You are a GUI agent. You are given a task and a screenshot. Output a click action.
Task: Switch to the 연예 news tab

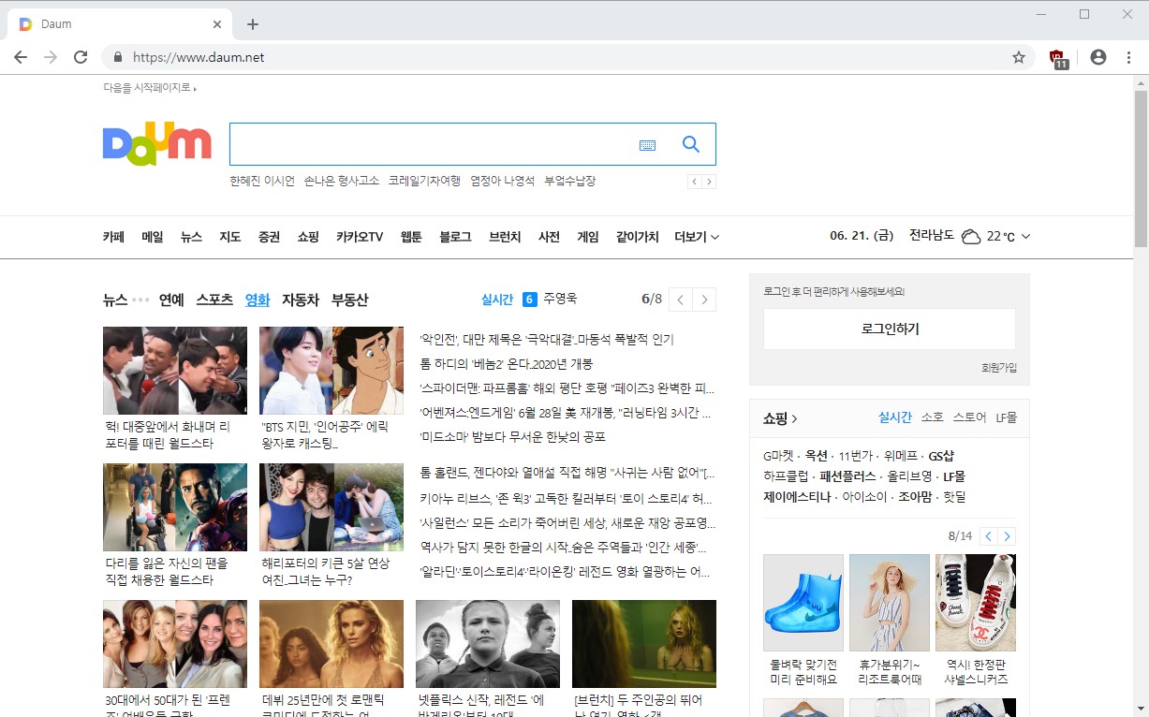click(x=171, y=300)
